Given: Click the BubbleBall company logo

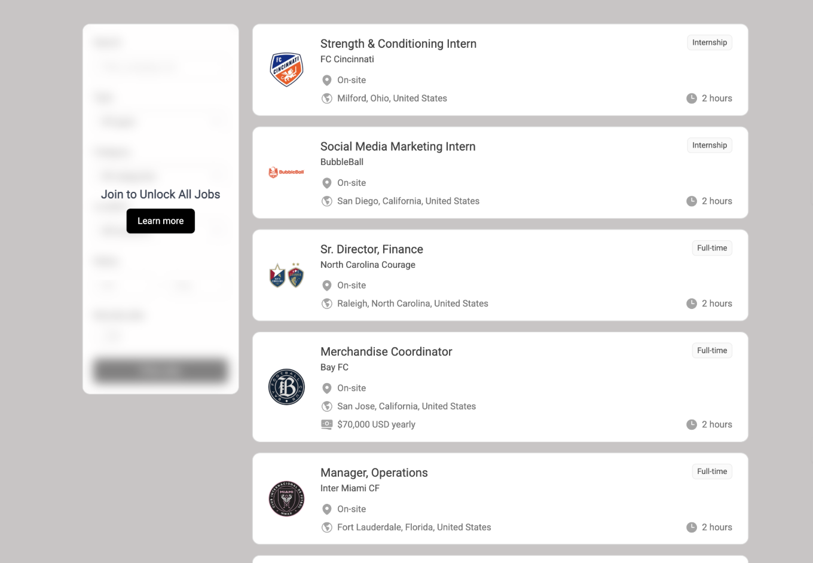Looking at the screenshot, I should tap(286, 172).
